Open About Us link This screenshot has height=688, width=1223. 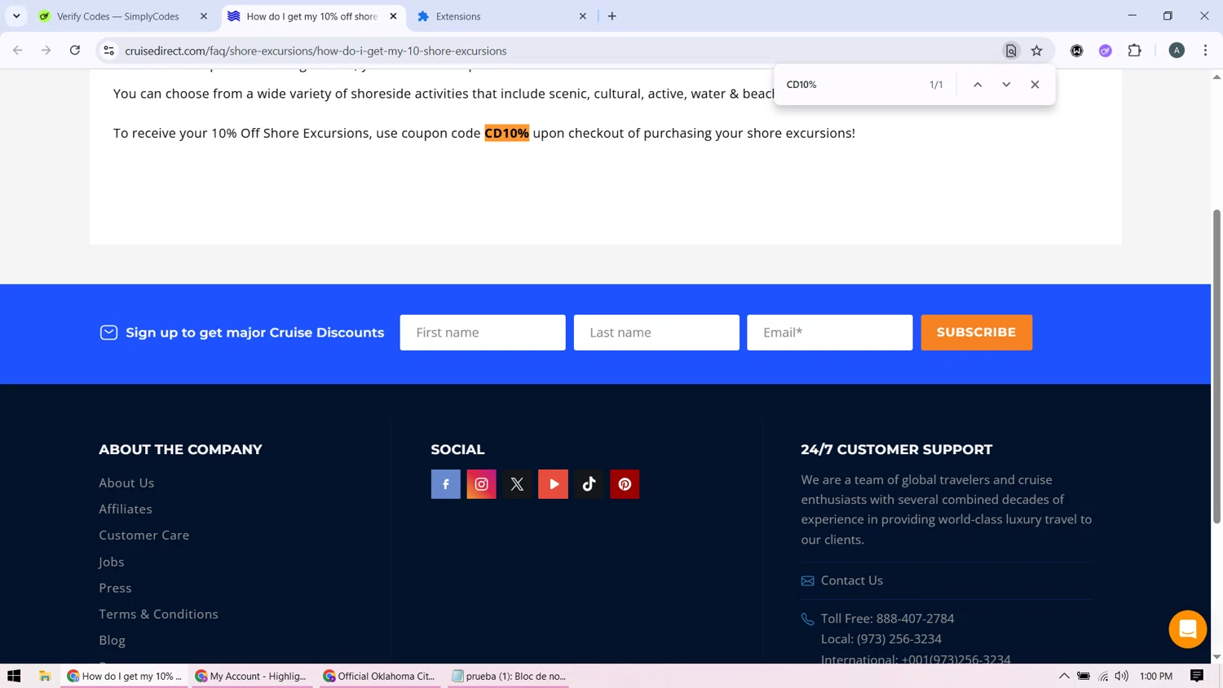point(126,483)
